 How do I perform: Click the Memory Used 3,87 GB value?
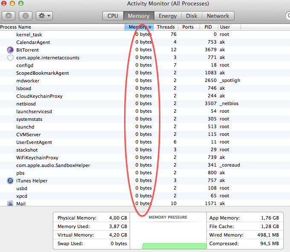(118, 226)
